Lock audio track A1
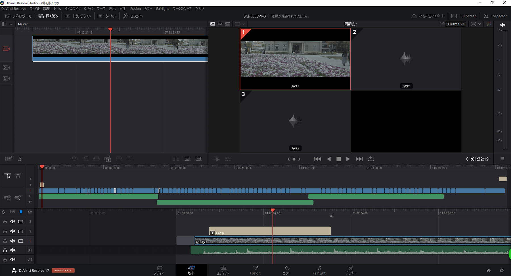 pos(5,250)
